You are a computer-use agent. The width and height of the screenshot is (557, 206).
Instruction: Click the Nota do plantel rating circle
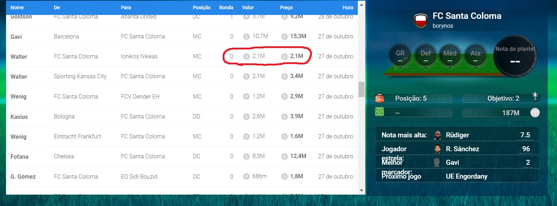(x=515, y=56)
